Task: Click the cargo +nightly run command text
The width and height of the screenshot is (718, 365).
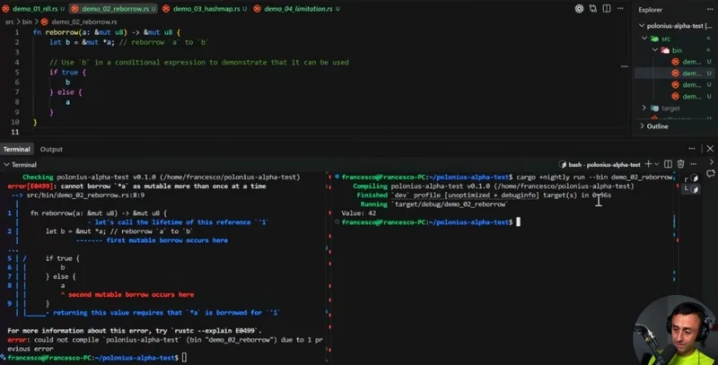Action: [x=594, y=177]
